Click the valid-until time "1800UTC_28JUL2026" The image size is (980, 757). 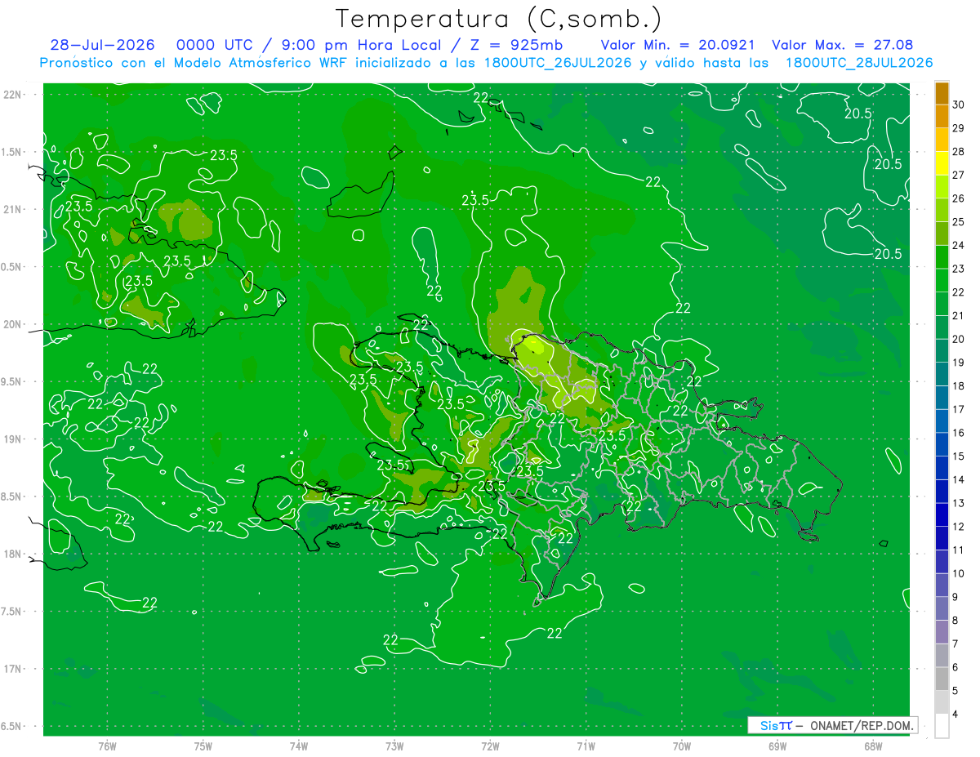859,63
